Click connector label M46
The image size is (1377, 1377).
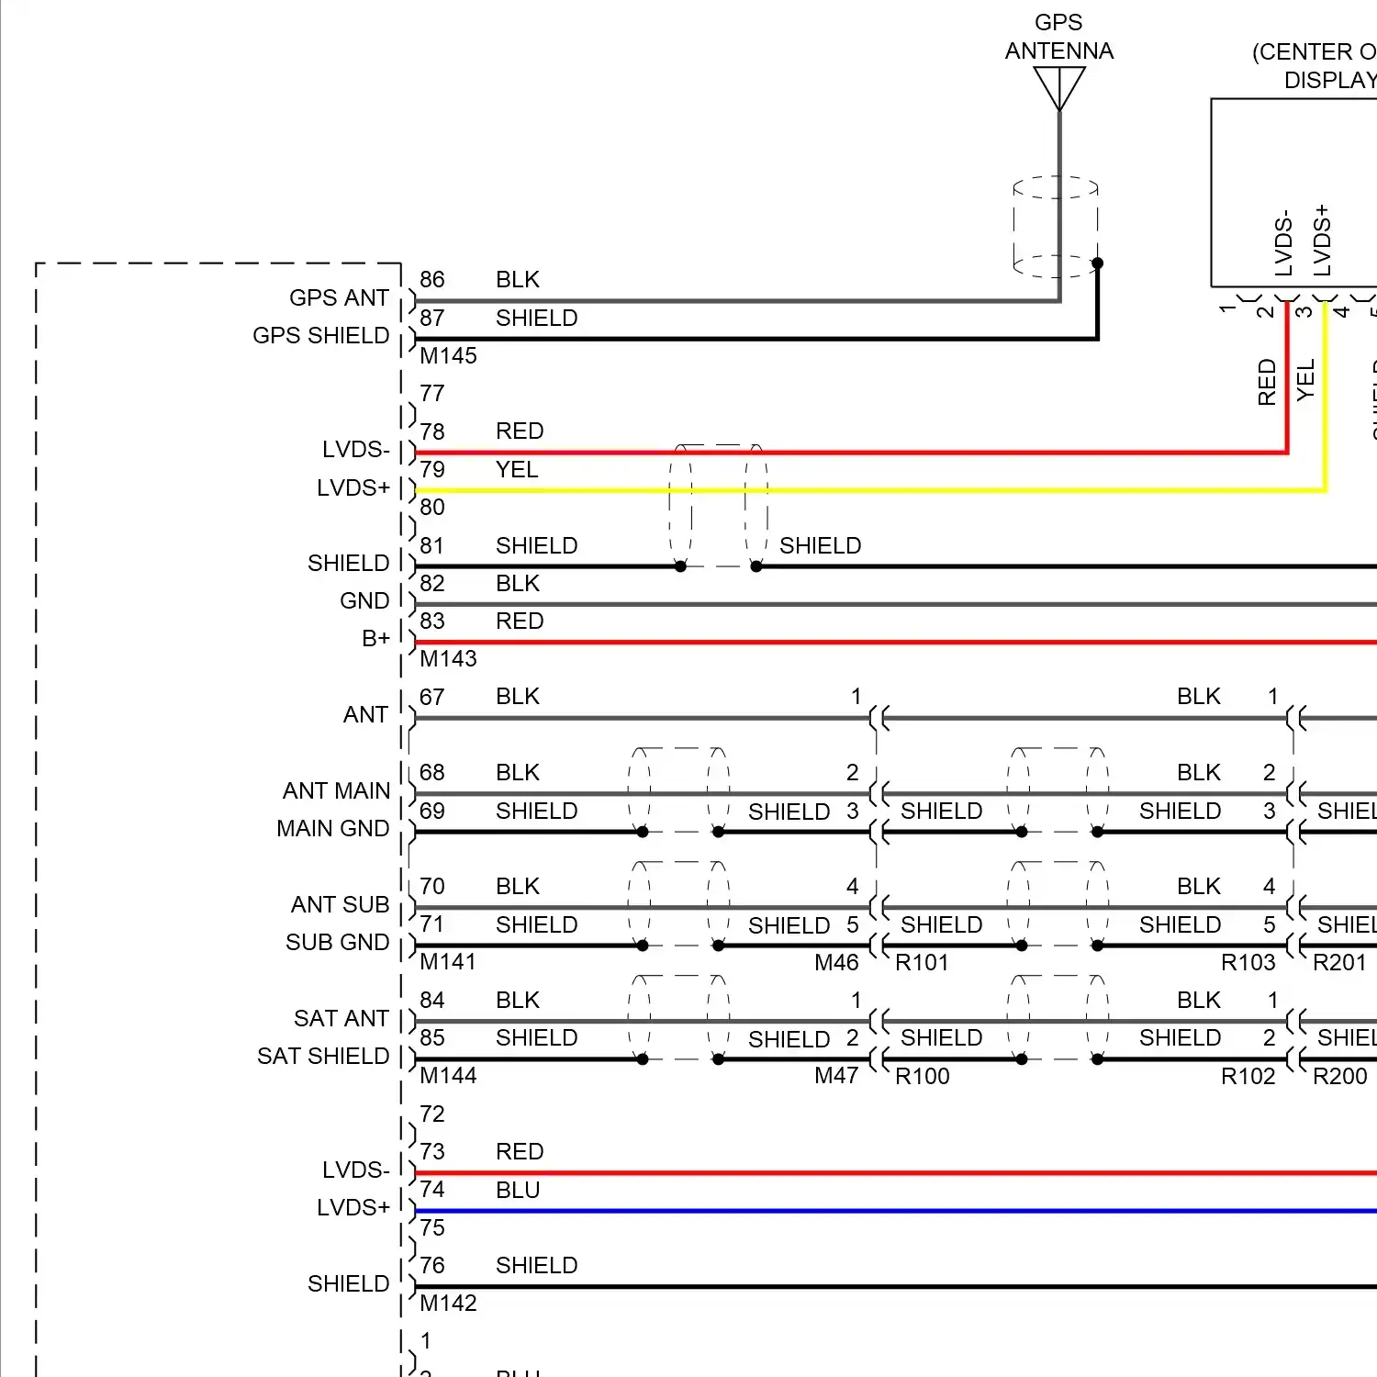pyautogui.click(x=836, y=962)
